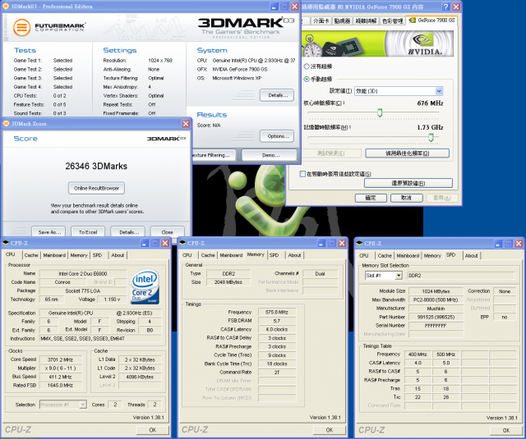526x439 pixels.
Task: Select GeForce 7900 GS tab in NVIDIA dialog
Action: (x=431, y=21)
